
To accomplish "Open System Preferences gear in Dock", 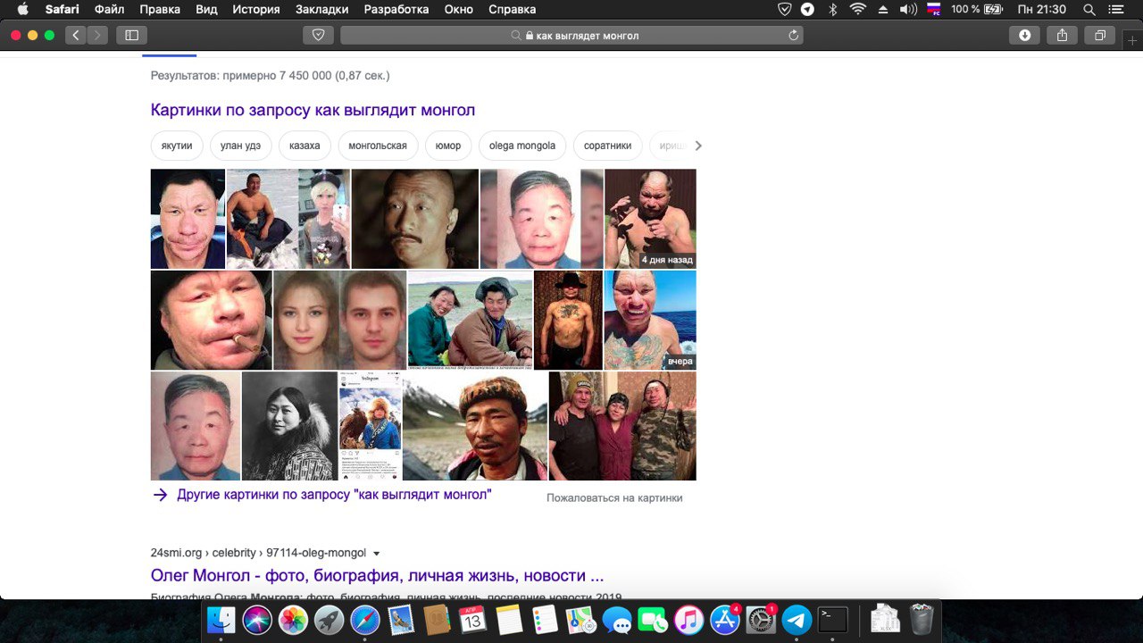I will click(760, 619).
